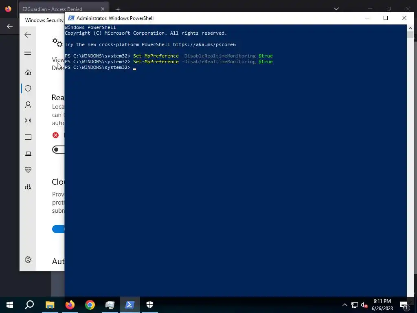Open the taskbar icon left of PowerShell
This screenshot has width=417, height=313.
pos(110,305)
